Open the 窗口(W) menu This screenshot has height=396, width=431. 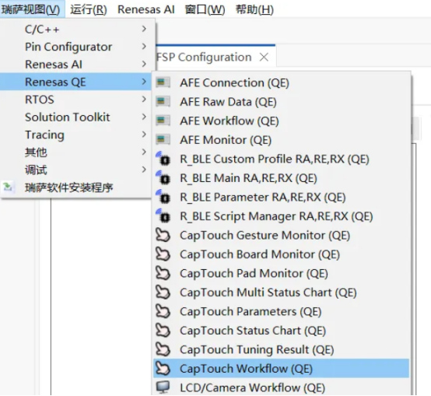tap(205, 9)
